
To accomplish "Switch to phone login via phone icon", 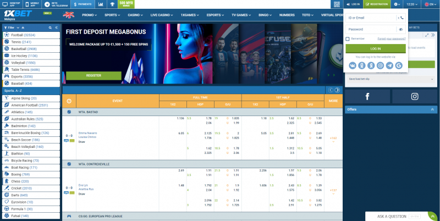I will [x=401, y=18].
